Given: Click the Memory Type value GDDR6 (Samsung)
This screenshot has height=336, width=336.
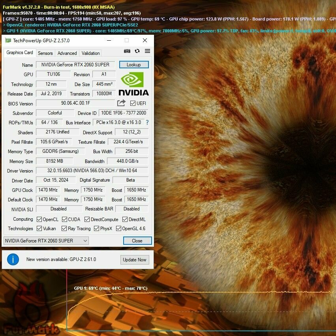Looking at the screenshot, I should (60, 151).
